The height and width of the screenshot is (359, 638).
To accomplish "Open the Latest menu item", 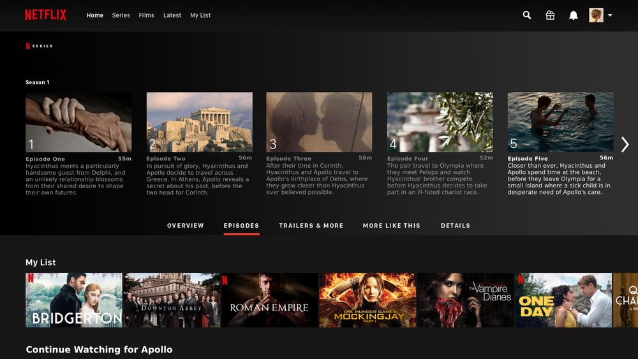I will pyautogui.click(x=172, y=15).
